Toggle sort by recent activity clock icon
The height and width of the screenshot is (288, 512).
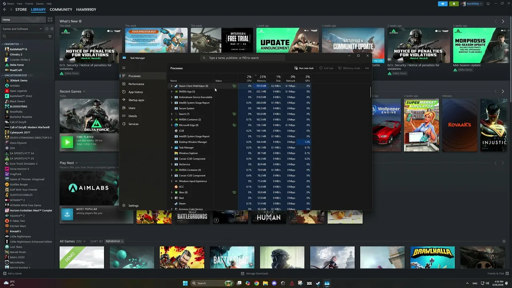tap(47, 29)
